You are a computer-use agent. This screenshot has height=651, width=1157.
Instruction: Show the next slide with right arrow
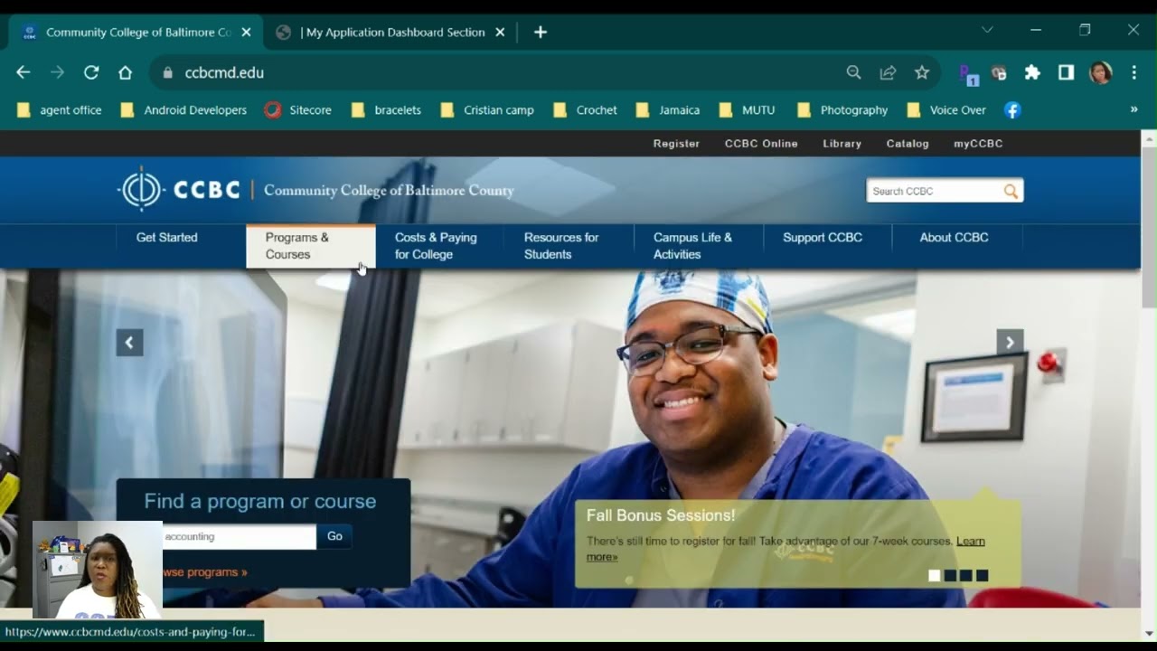click(1010, 343)
